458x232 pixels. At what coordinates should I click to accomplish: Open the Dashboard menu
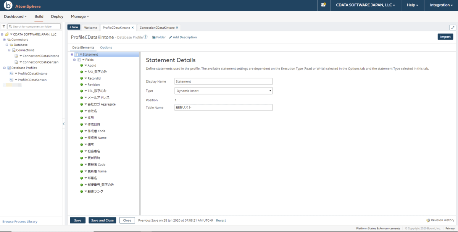15,16
